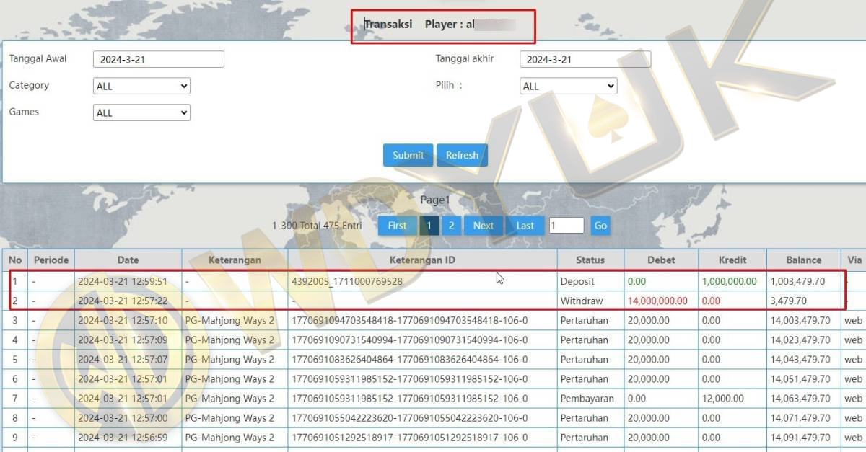This screenshot has height=452, width=866.
Task: Select page 1 in pagination
Action: click(x=429, y=226)
